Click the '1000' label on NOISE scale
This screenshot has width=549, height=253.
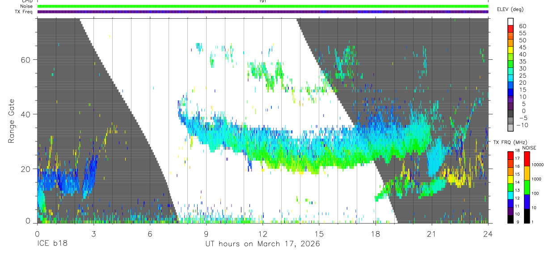(x=537, y=179)
